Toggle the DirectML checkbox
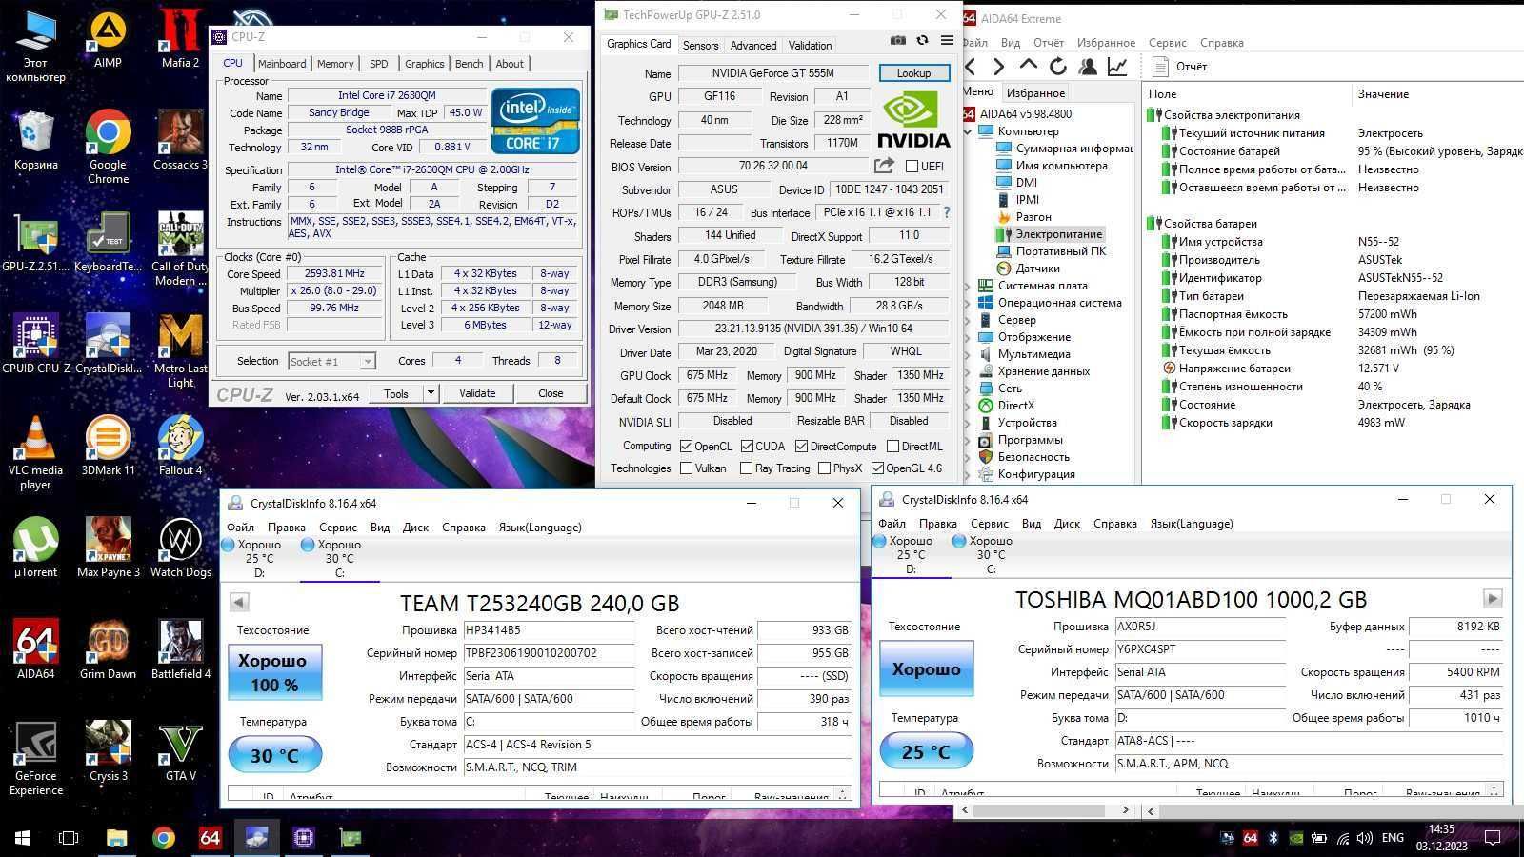Viewport: 1524px width, 857px height. [x=892, y=446]
